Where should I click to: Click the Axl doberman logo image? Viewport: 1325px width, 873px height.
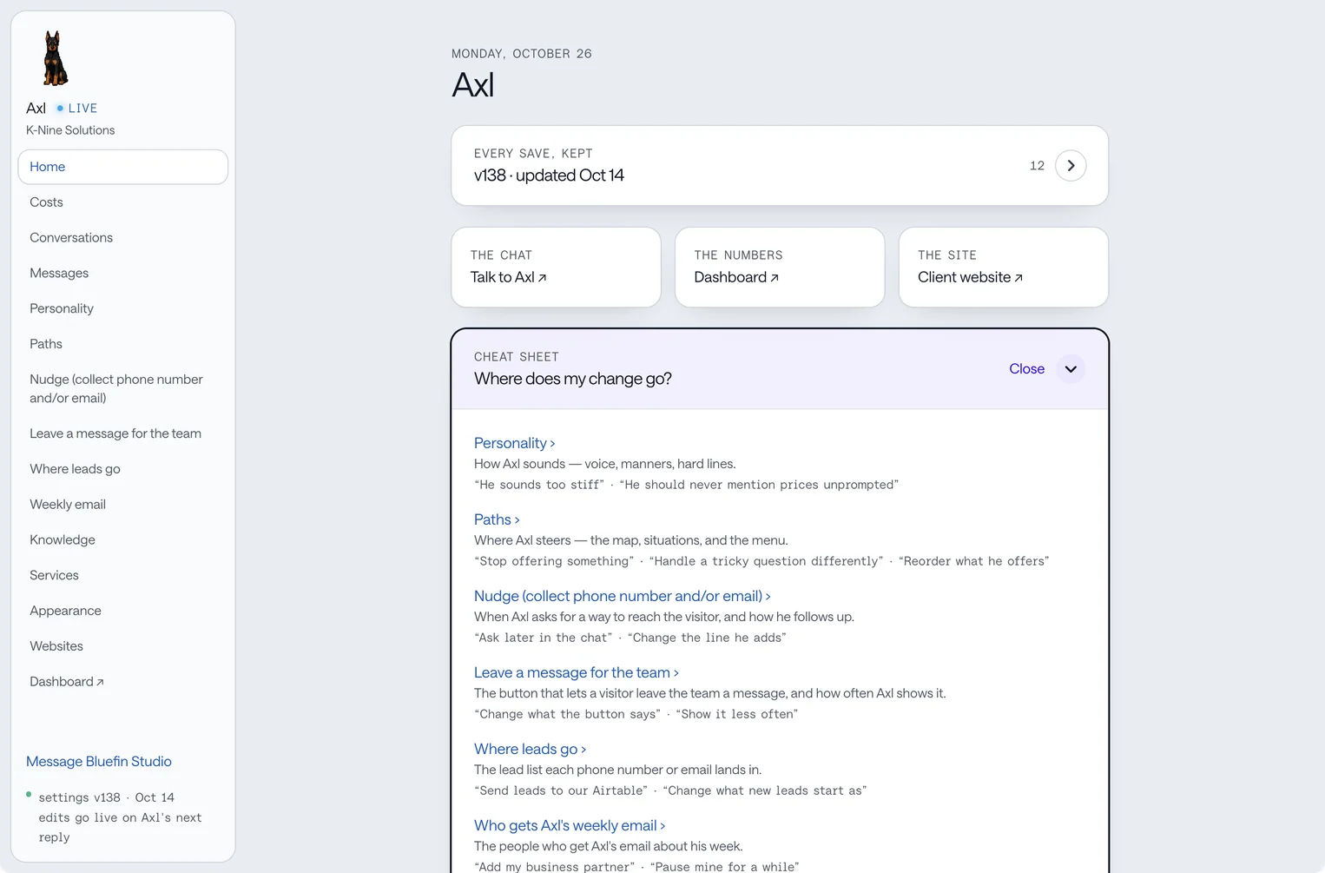click(x=56, y=58)
